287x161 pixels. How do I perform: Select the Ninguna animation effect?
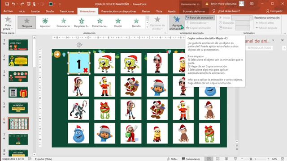point(27,22)
